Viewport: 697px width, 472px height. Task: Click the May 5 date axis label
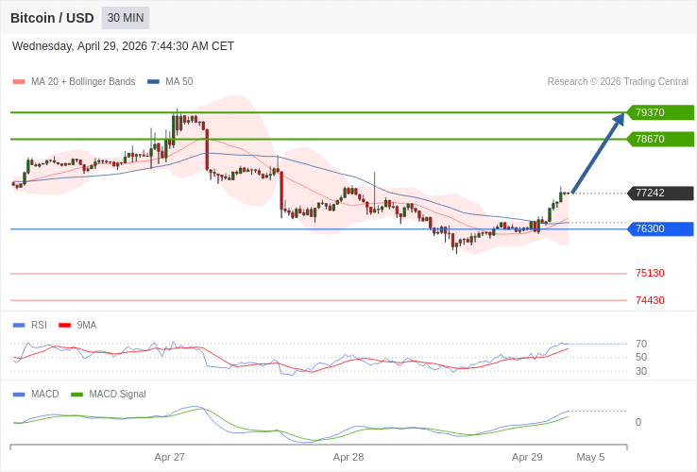pos(590,457)
